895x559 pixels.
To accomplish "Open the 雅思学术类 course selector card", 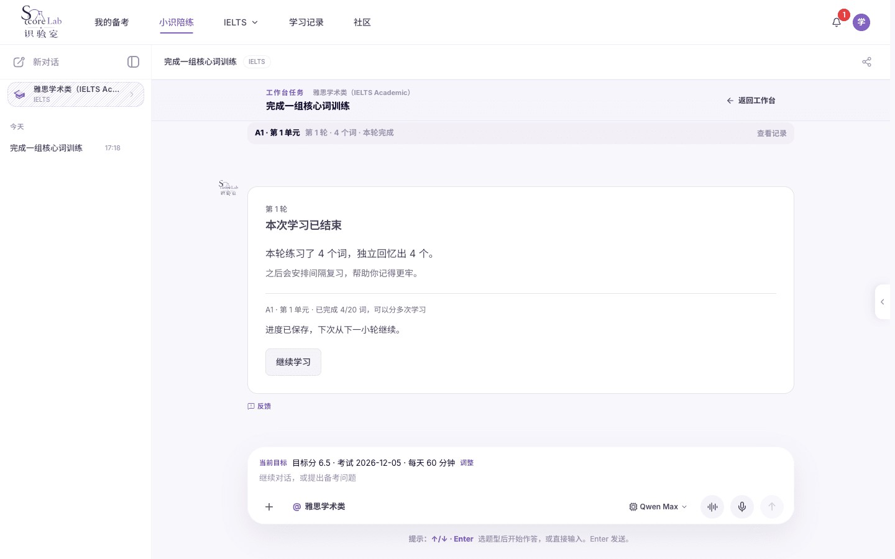I will pyautogui.click(x=76, y=94).
